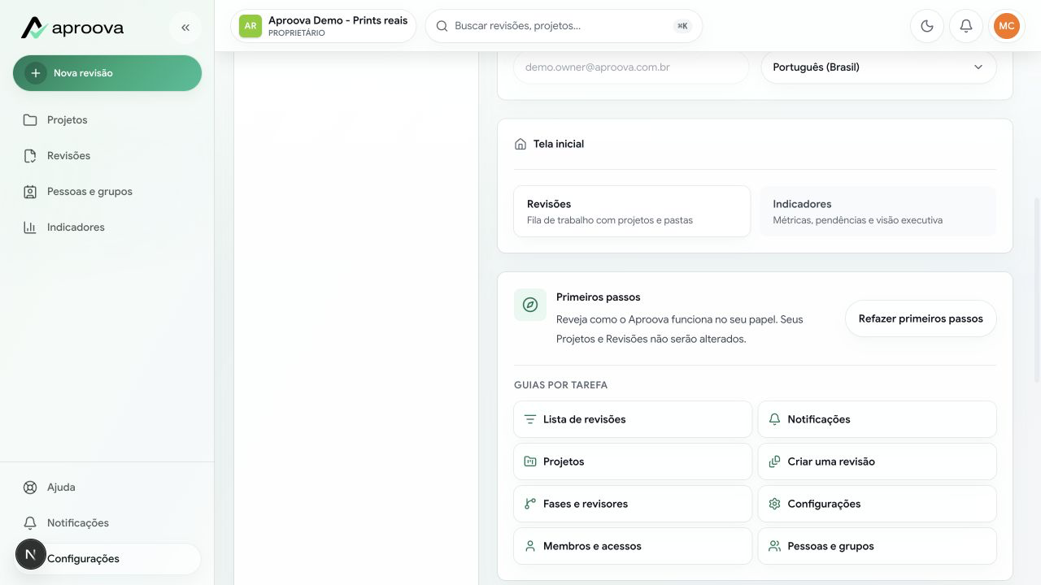Toggle dark mode with moon icon
The height and width of the screenshot is (585, 1041).
927,26
